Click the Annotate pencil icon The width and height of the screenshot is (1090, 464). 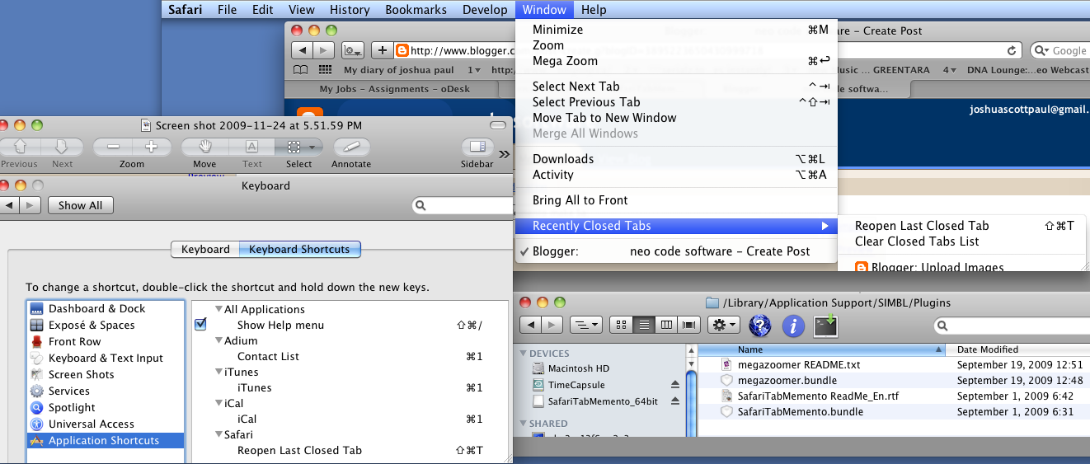[x=352, y=148]
